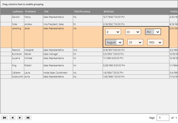Open the year dropdown showing 1963
Image resolution: width=178 pixels, height=123 pixels.
click(155, 42)
